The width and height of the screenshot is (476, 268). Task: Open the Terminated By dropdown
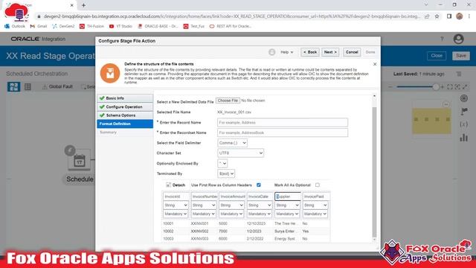pos(226,173)
